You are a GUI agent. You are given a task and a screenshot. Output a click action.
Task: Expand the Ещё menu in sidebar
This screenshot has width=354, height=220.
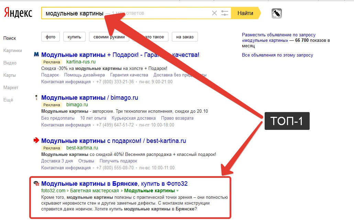click(x=8, y=100)
